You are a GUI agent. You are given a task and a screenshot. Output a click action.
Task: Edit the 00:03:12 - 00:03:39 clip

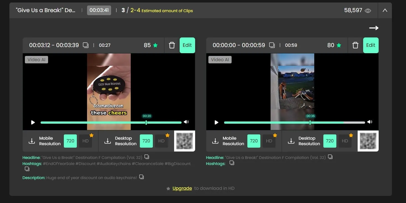pos(187,45)
